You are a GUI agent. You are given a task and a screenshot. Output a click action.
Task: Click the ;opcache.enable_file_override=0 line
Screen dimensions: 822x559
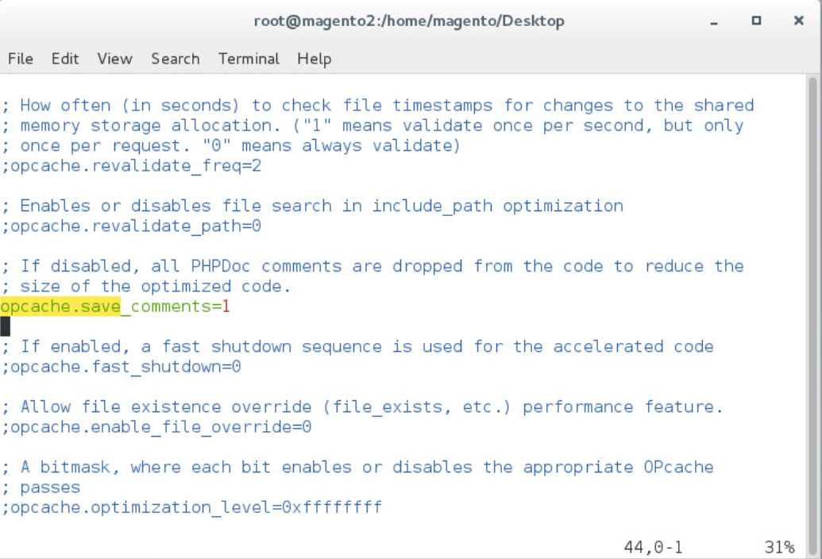tap(156, 427)
